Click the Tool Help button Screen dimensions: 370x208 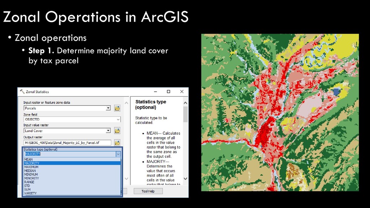pos(148,191)
